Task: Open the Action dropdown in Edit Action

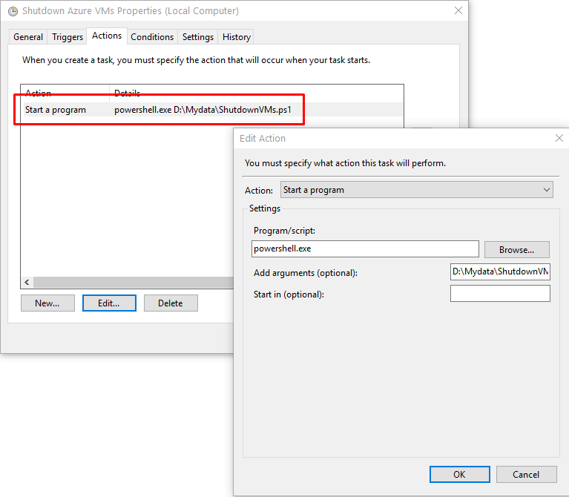Action: tap(417, 190)
